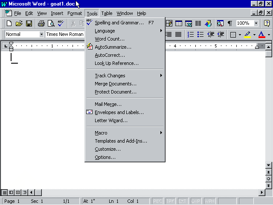
Task: Click the Word document icon beside File
Action: [x=9, y=13]
